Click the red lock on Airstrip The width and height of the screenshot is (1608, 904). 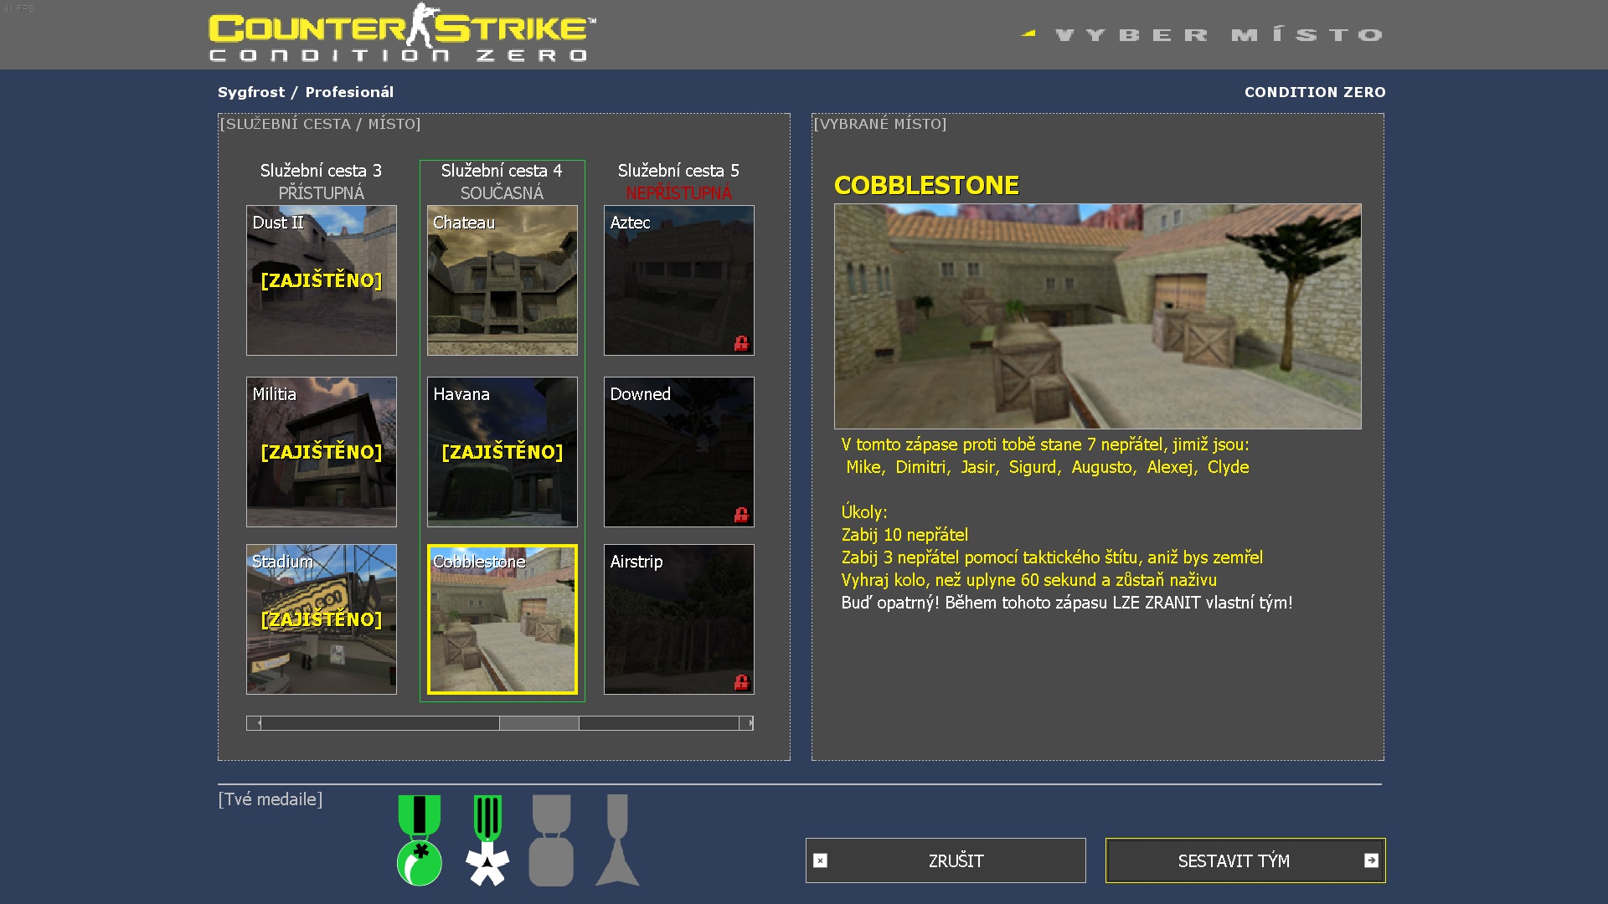click(741, 682)
